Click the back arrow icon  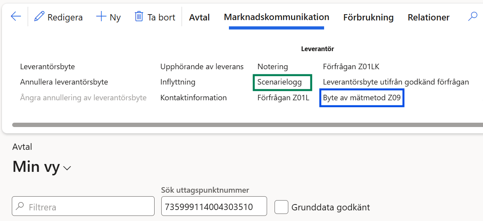(16, 17)
